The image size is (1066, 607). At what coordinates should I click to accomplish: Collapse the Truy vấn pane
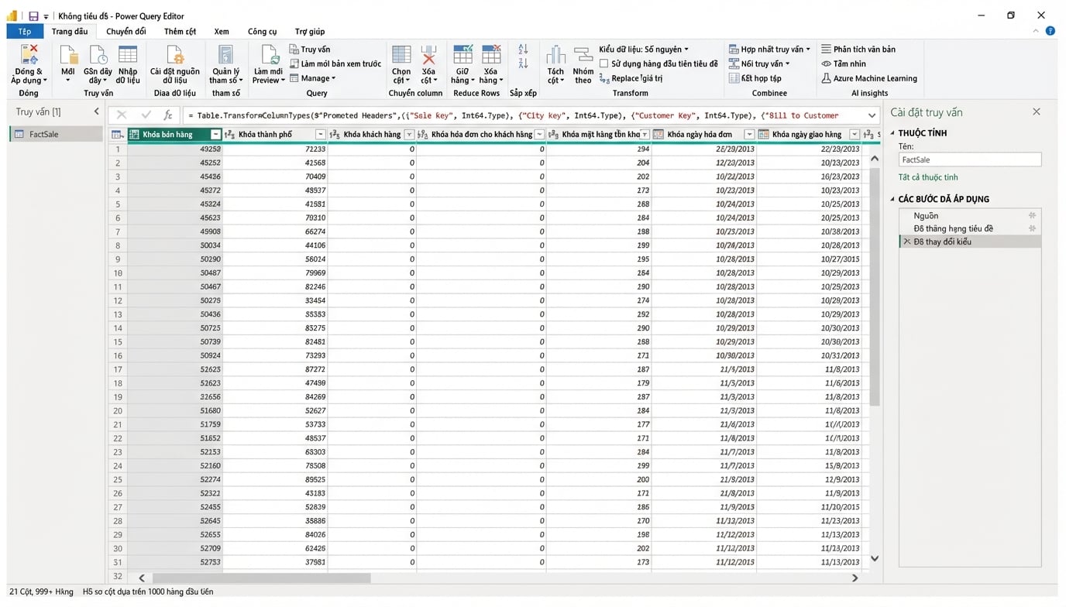[97, 111]
